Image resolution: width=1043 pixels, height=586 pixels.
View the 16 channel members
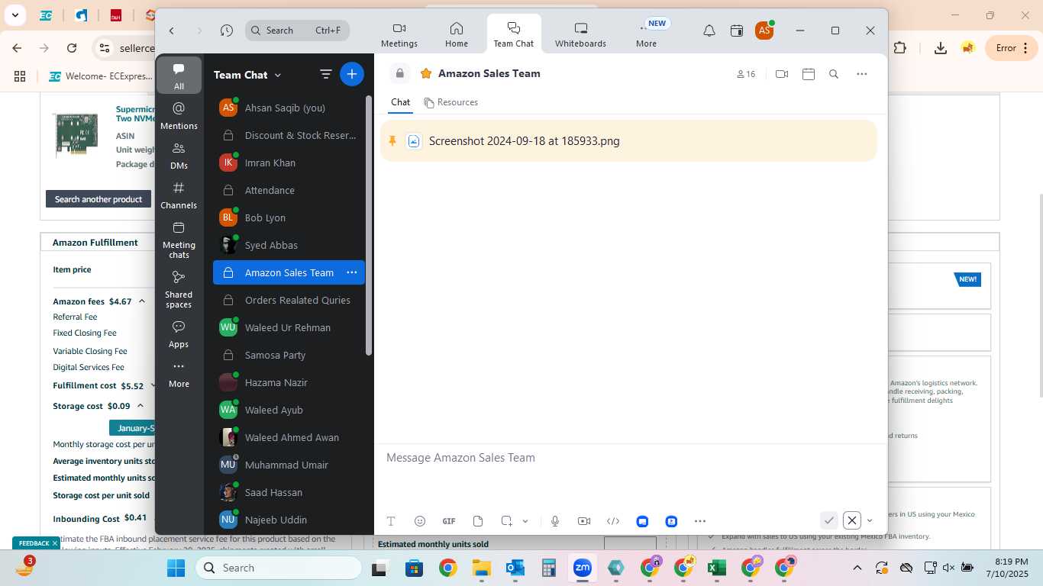pyautogui.click(x=746, y=74)
